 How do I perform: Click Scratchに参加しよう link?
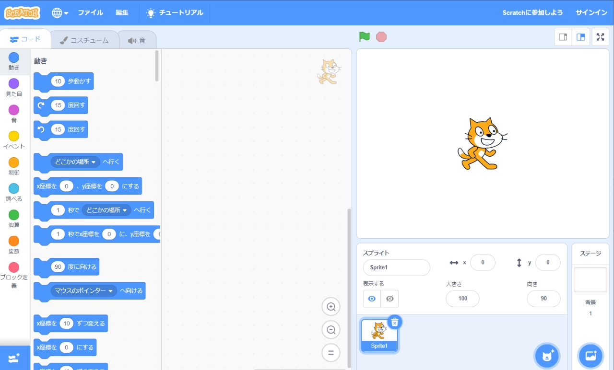click(532, 13)
